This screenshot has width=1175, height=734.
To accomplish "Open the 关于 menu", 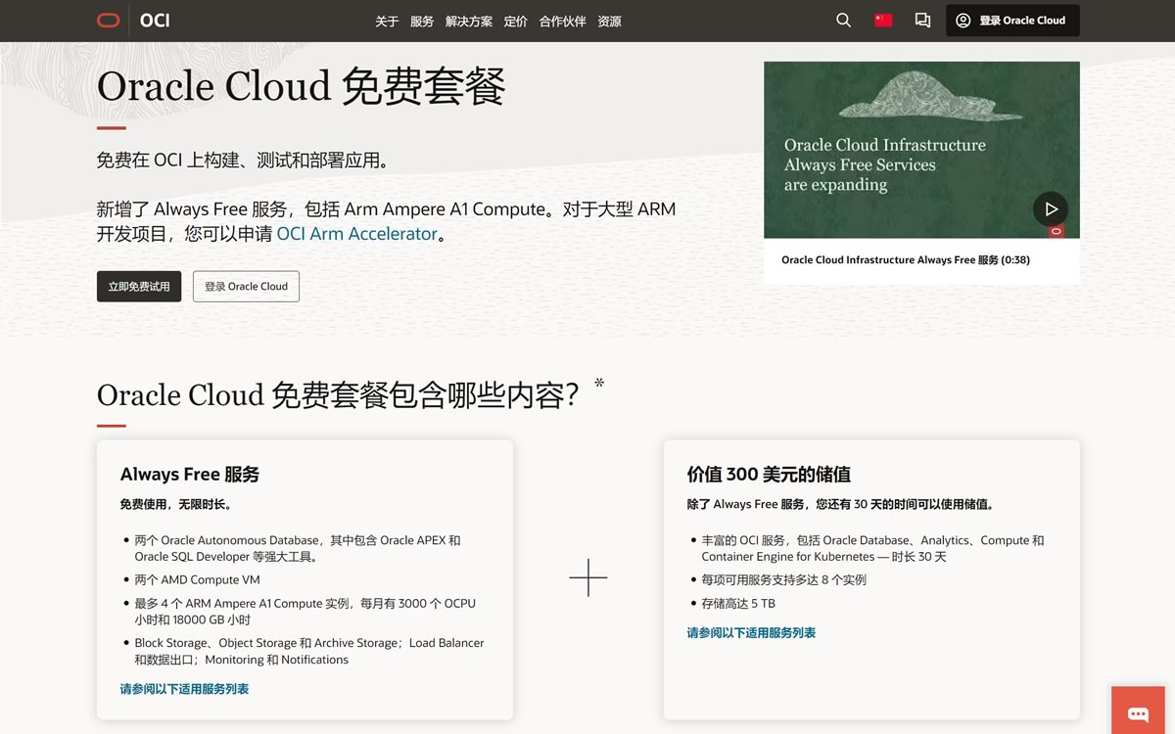I will (387, 22).
